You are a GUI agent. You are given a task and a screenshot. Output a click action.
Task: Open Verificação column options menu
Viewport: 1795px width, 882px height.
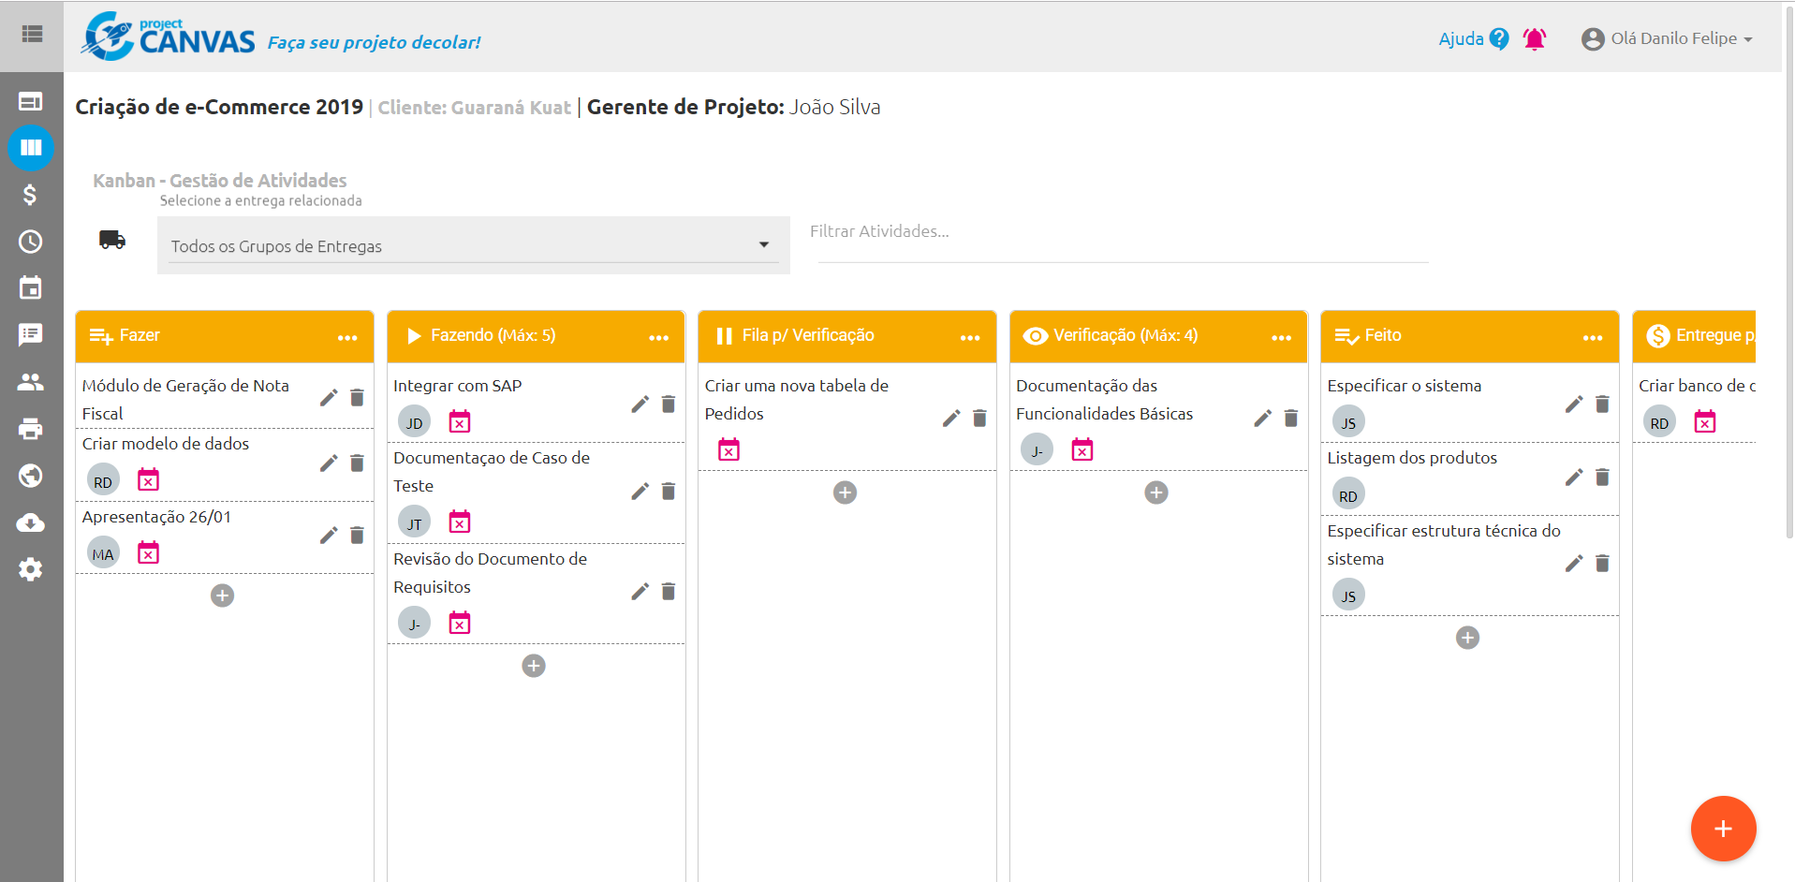(x=1282, y=337)
